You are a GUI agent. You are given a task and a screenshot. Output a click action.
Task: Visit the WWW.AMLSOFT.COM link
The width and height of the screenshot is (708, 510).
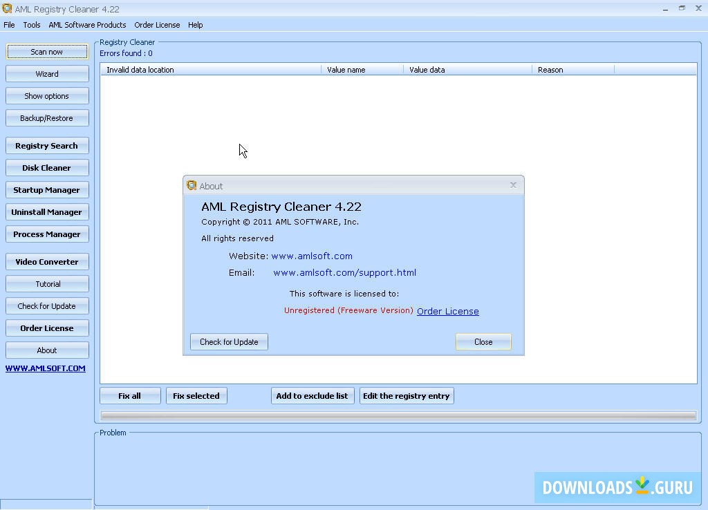click(45, 368)
